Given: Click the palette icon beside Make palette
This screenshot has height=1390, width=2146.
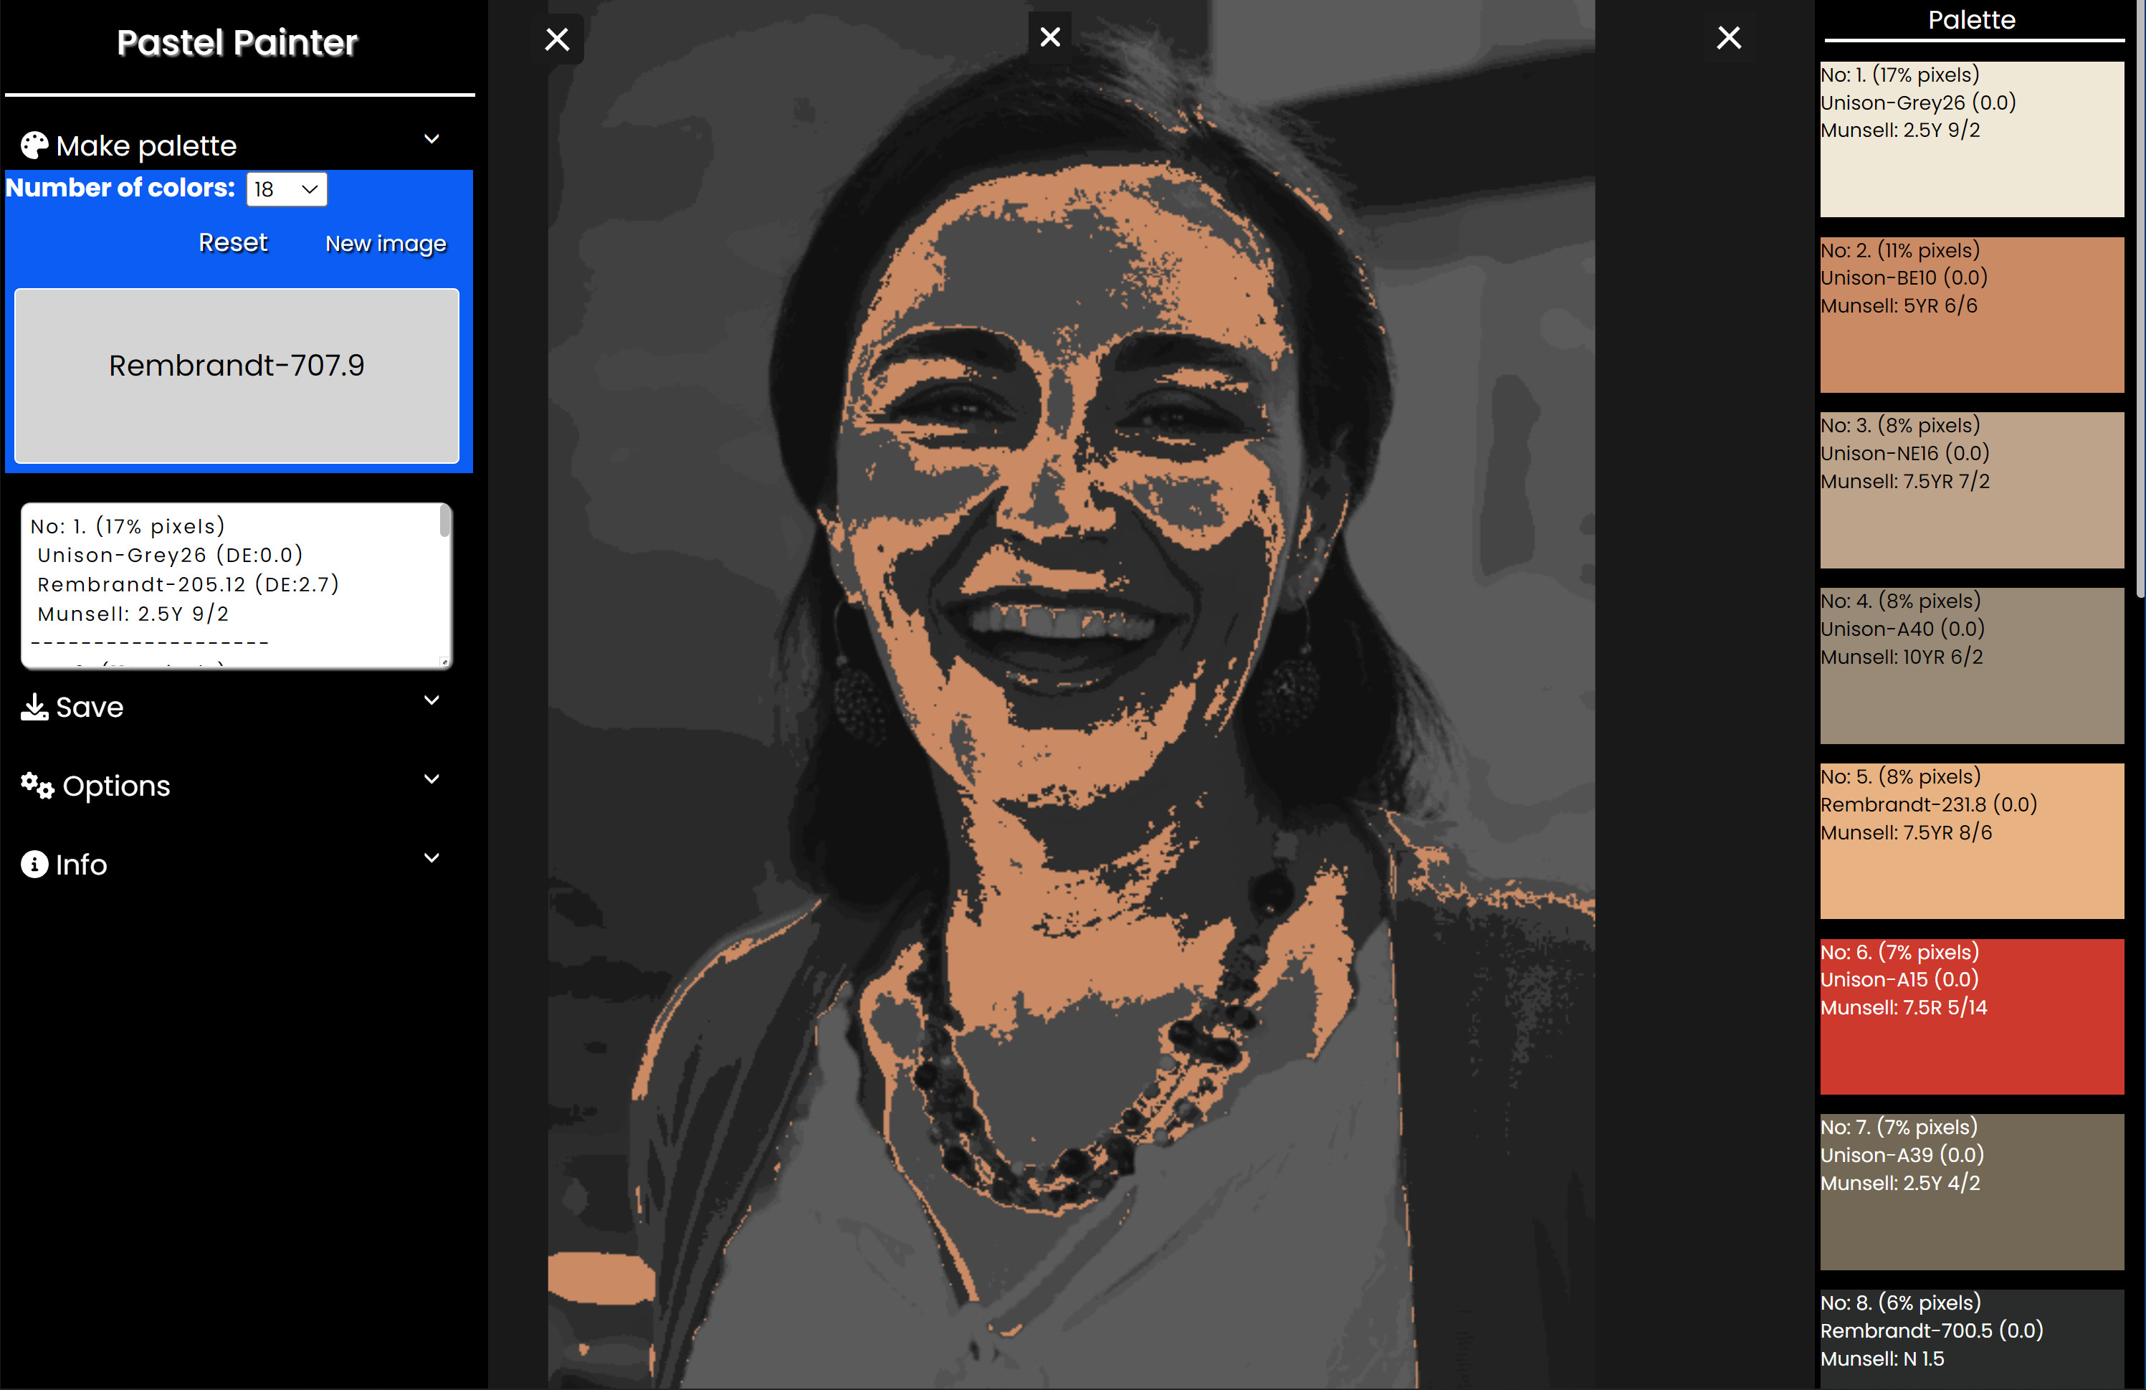Looking at the screenshot, I should 34,146.
